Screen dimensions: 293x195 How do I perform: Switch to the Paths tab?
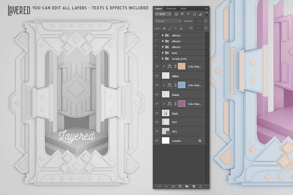pos(183,9)
